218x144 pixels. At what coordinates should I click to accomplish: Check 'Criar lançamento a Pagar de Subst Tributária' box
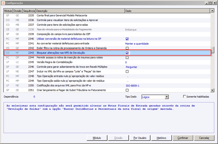point(127,90)
